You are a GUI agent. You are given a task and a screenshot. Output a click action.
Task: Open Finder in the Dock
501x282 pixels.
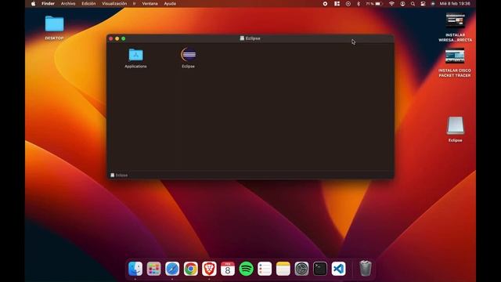(135, 269)
